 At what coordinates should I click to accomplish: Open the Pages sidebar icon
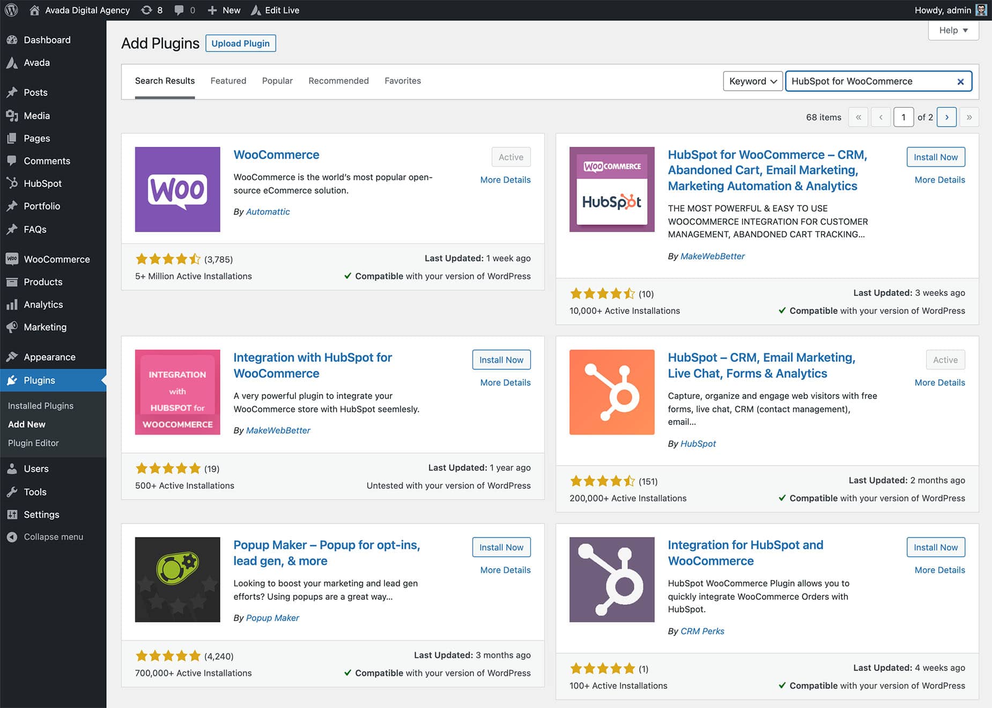click(x=12, y=138)
